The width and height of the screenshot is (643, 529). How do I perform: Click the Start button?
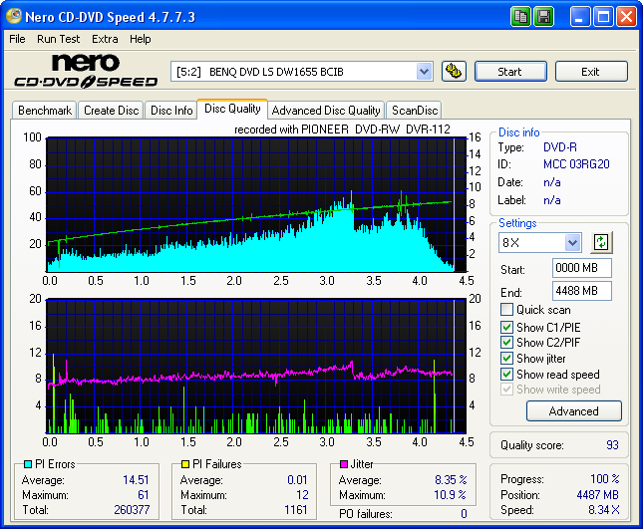(510, 72)
